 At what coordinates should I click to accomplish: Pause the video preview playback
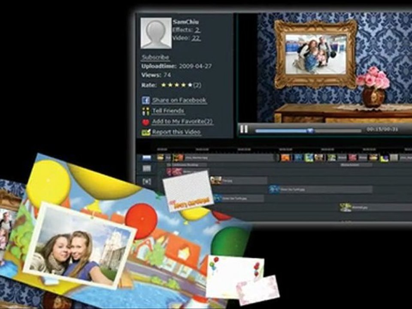(x=244, y=129)
